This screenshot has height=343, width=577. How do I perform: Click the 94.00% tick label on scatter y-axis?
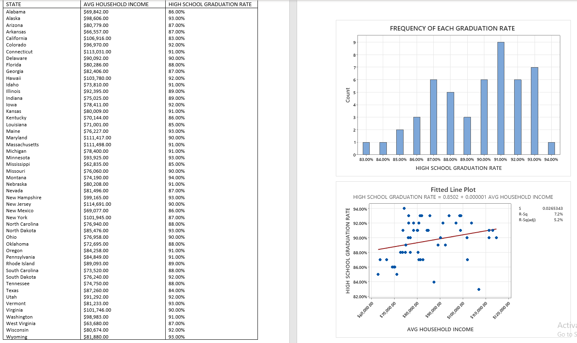[x=361, y=209]
